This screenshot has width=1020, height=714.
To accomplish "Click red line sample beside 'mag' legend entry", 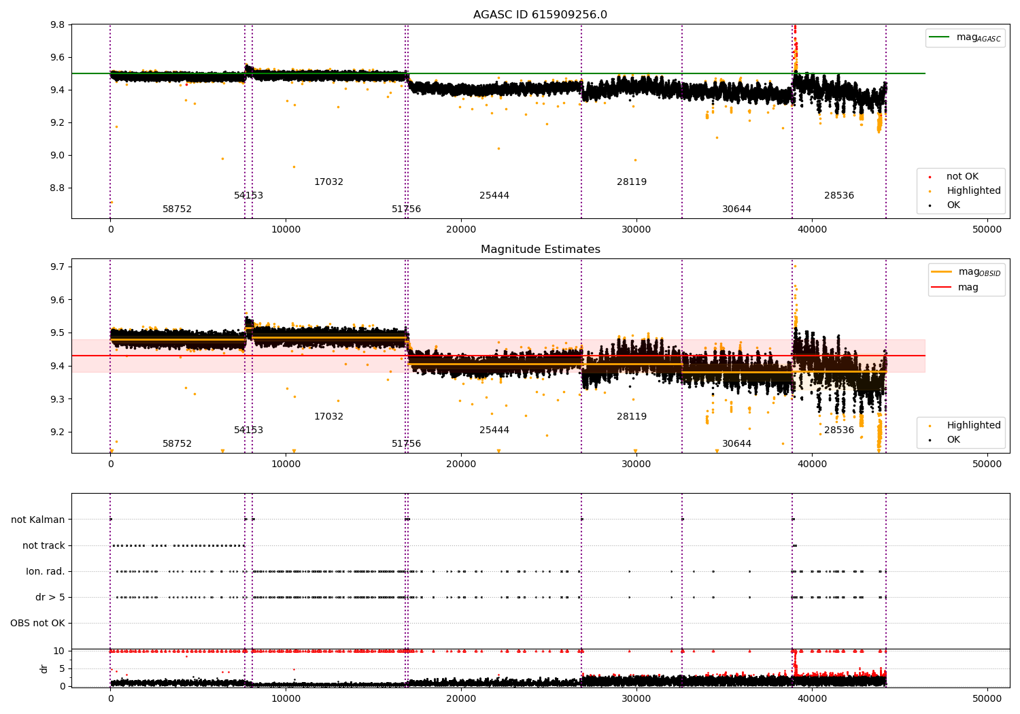I will 942,288.
